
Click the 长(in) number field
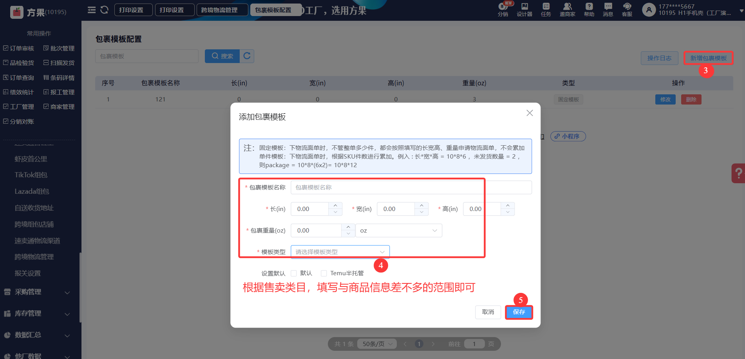pyautogui.click(x=310, y=209)
